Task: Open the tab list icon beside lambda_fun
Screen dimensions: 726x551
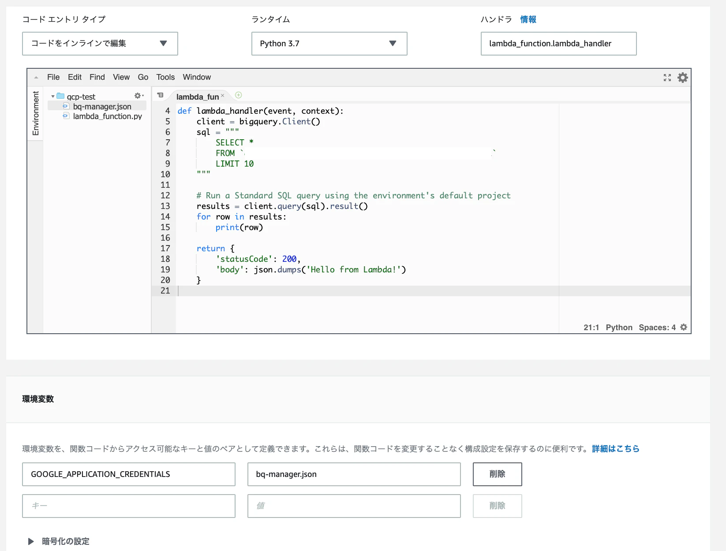Action: pos(161,95)
